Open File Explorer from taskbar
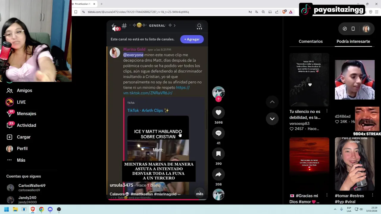381x214 pixels. tap(15, 209)
